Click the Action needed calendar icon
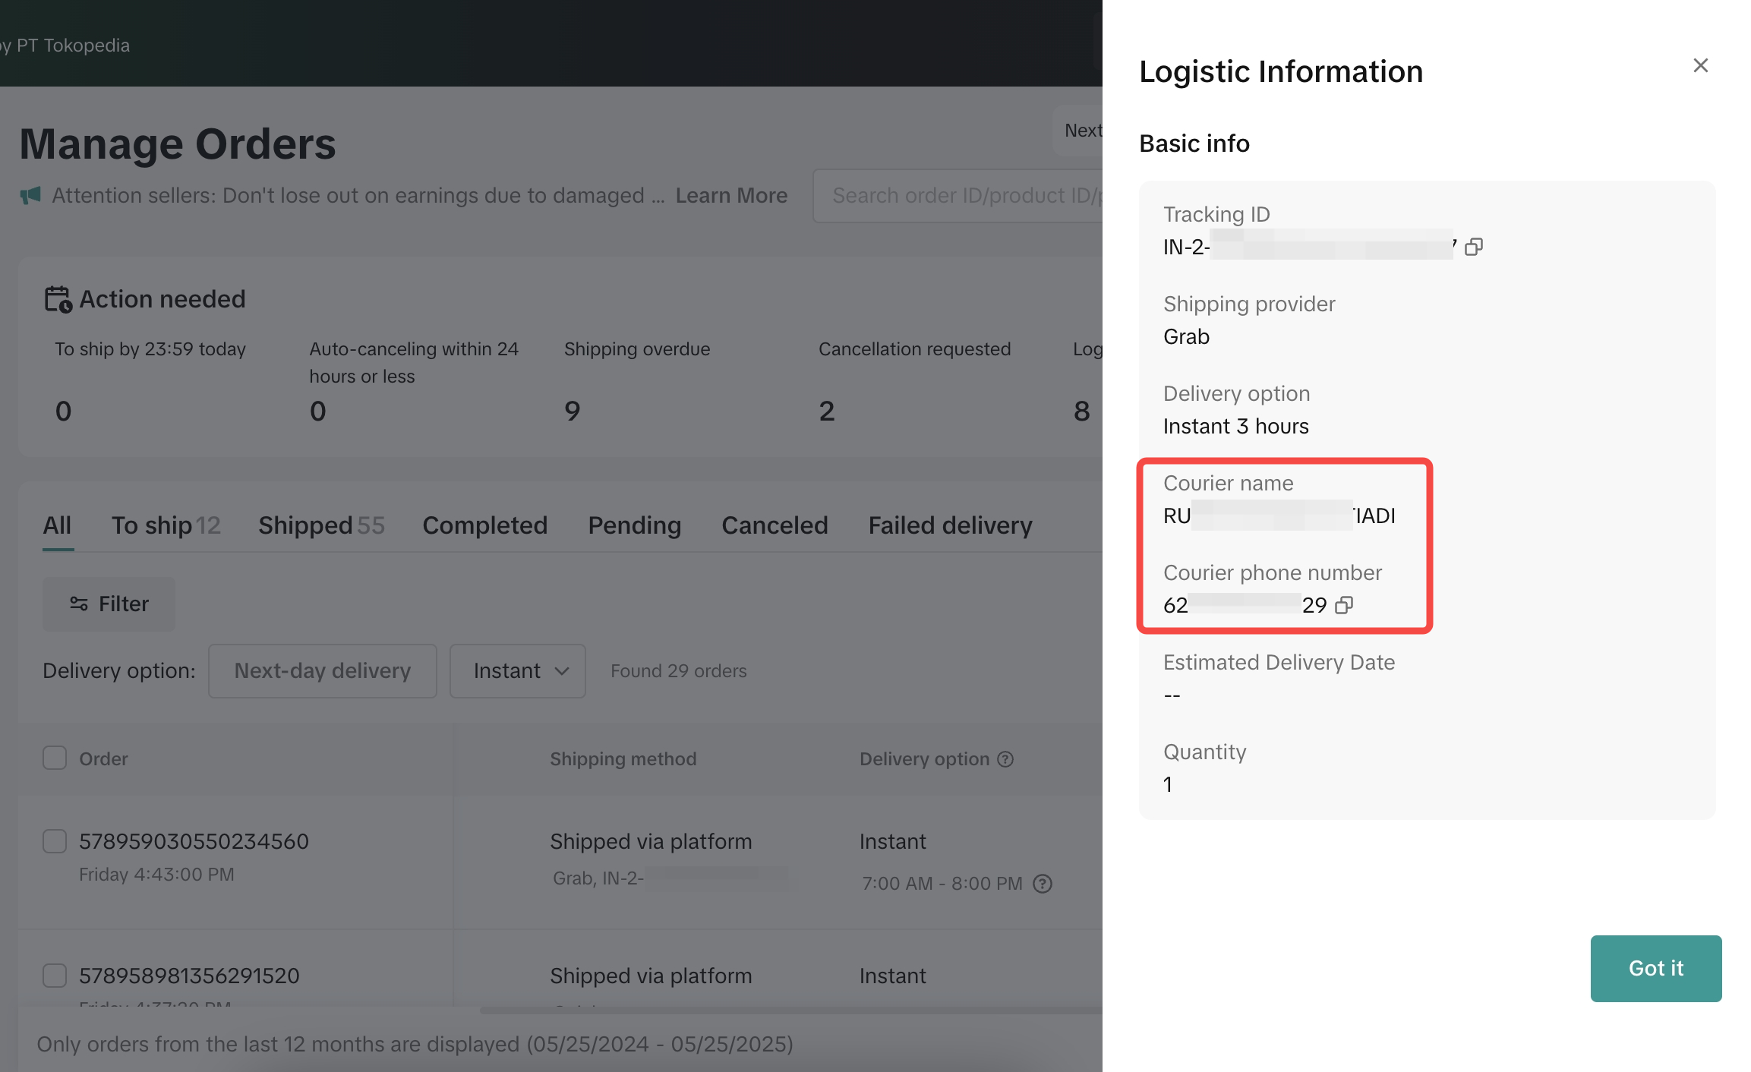 tap(58, 299)
